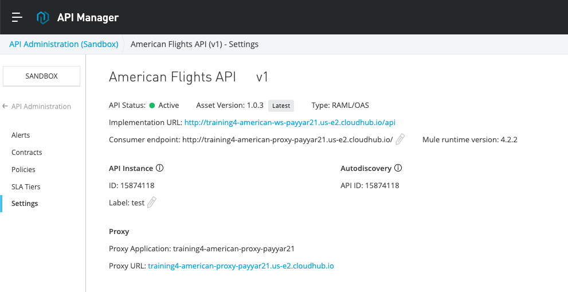Select the American Flights API heading
This screenshot has height=292, width=568.
tap(173, 77)
